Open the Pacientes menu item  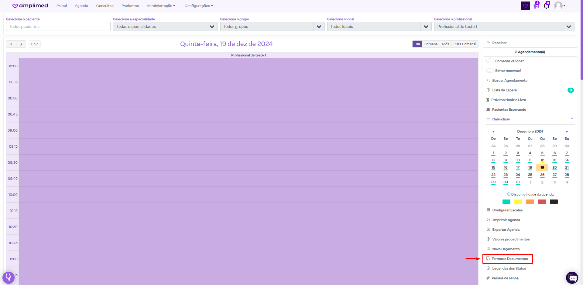130,6
